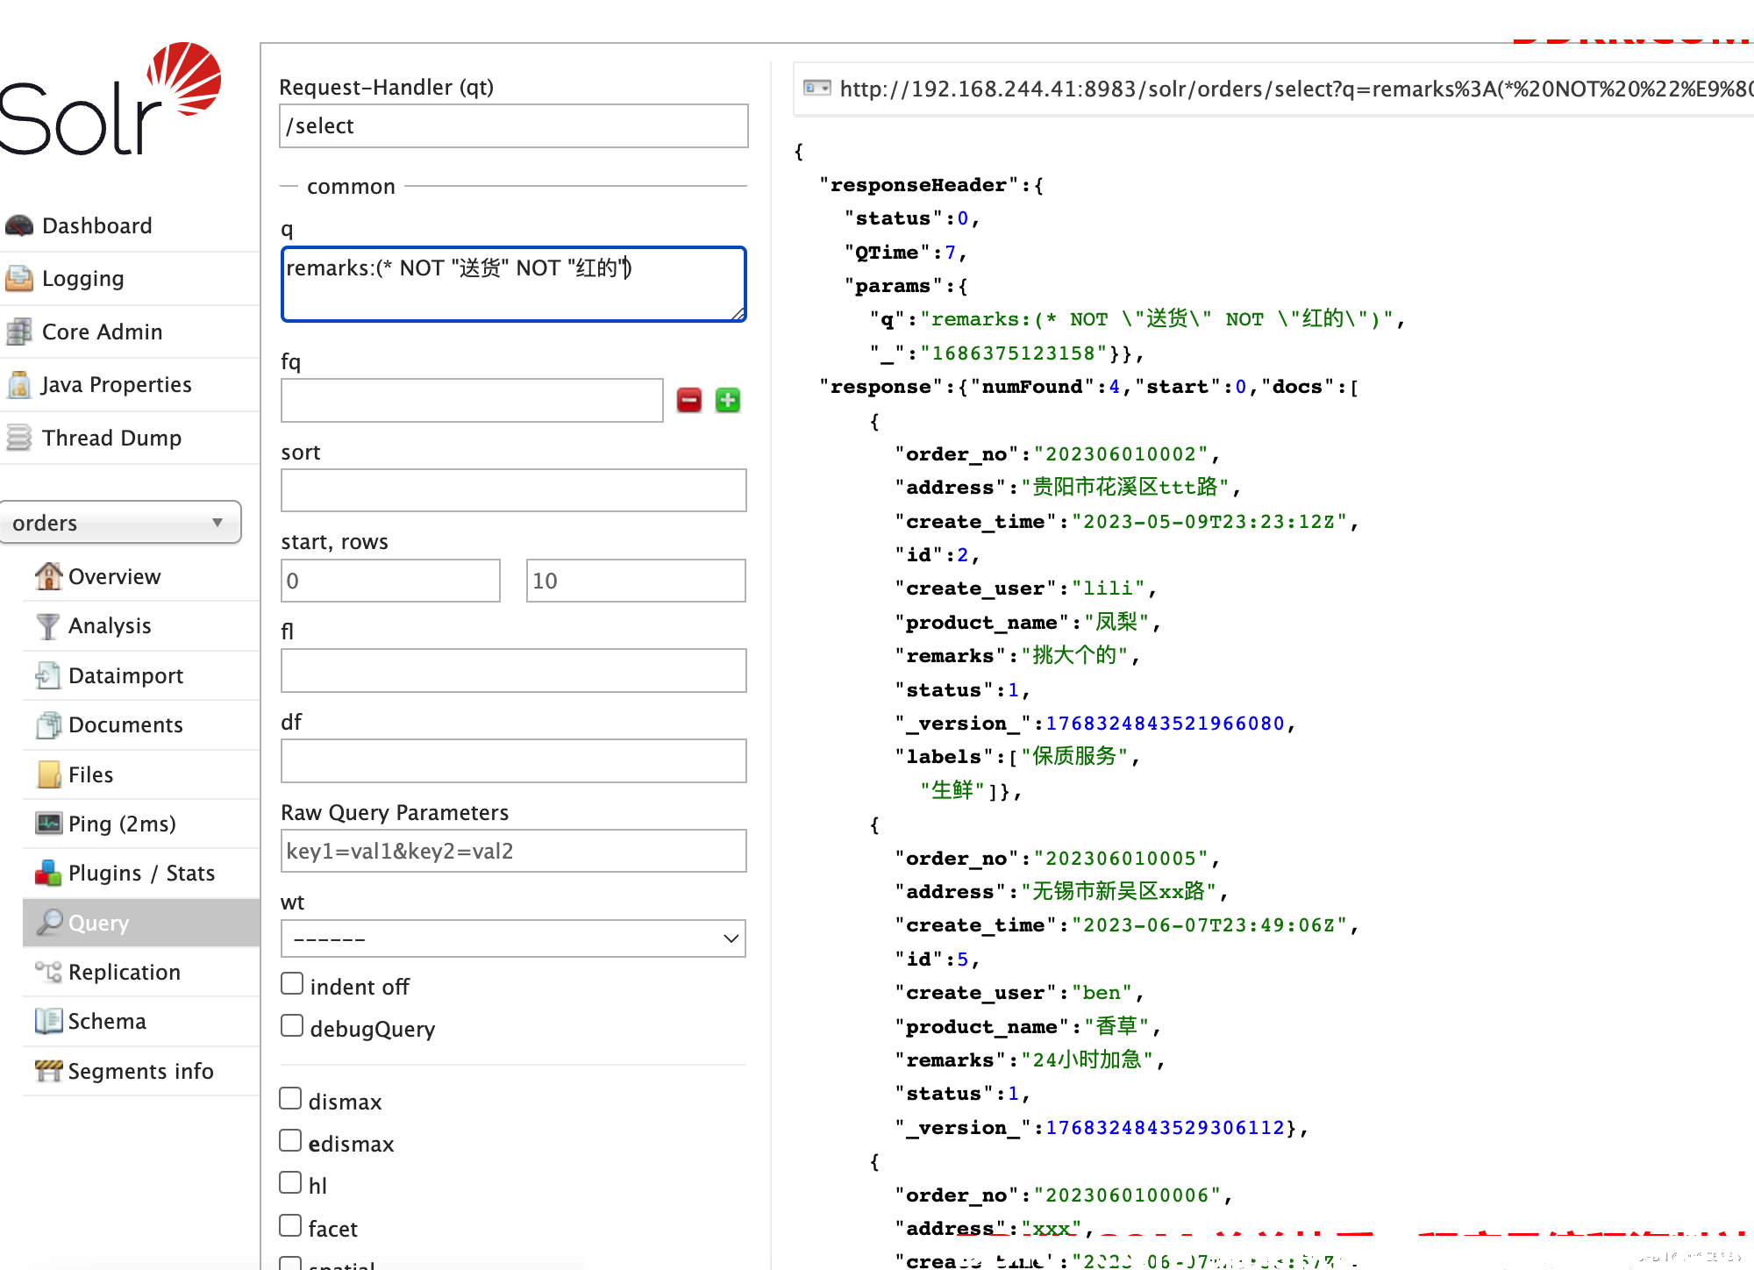This screenshot has height=1270, width=1754.
Task: Toggle the hl highlighting checkbox
Action: point(290,1183)
